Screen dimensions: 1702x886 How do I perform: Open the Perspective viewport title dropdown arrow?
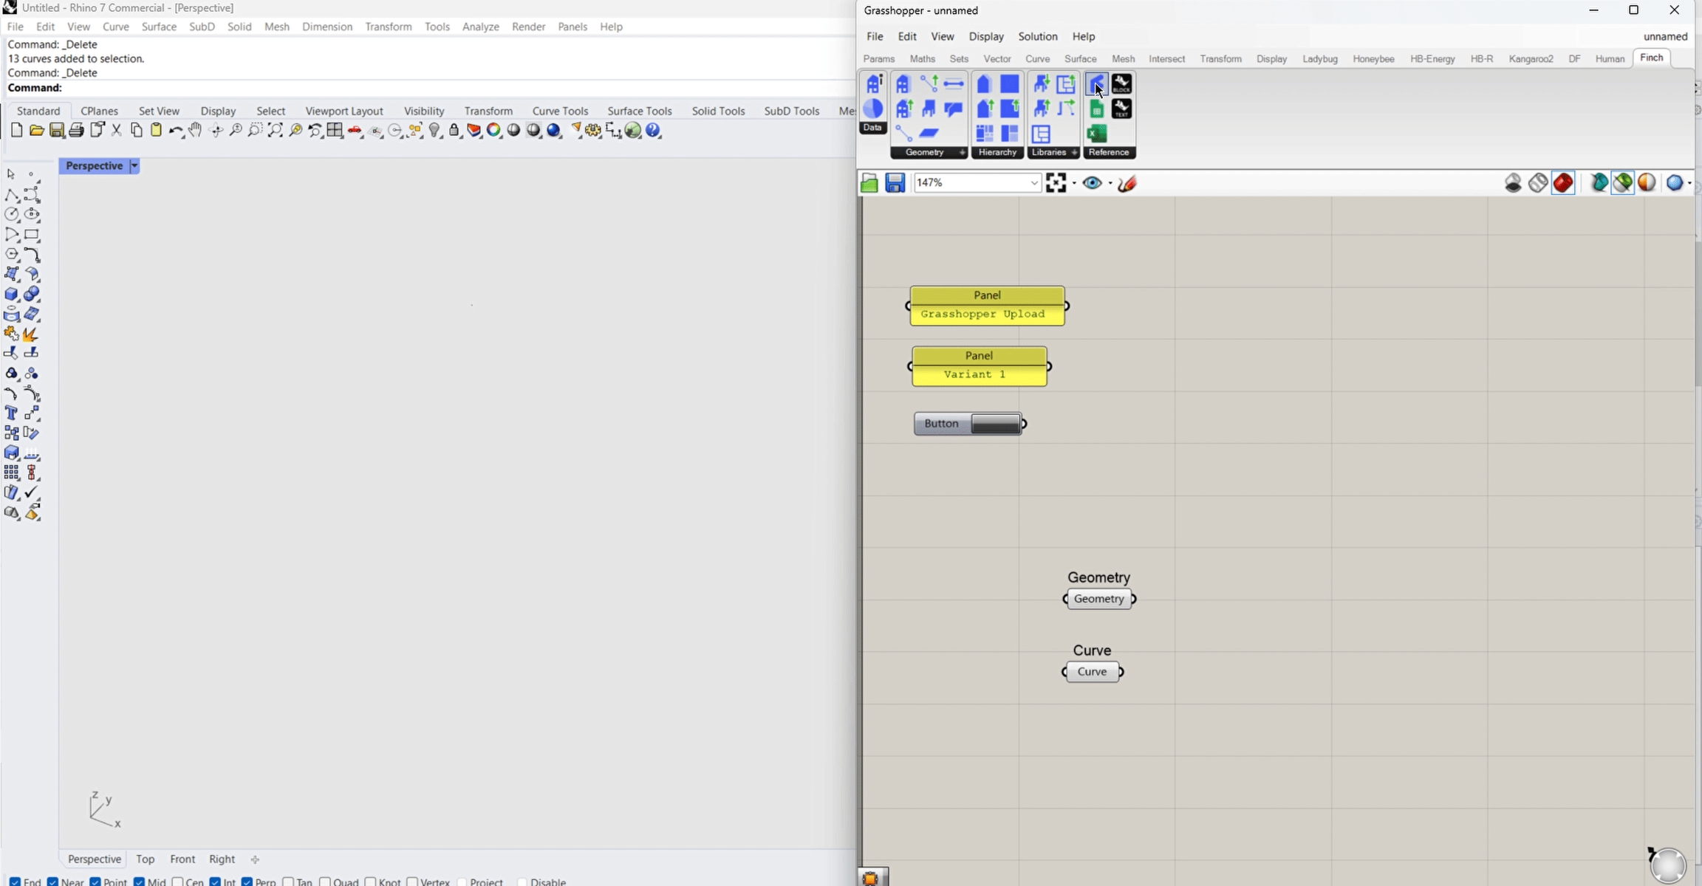coord(134,166)
